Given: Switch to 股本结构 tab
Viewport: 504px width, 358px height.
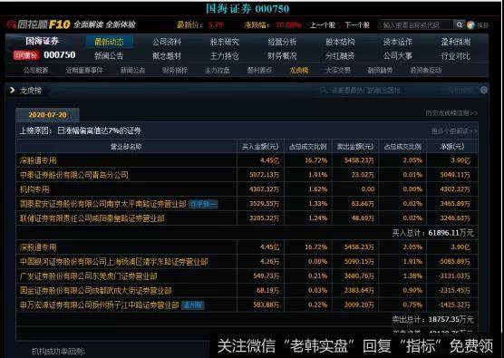Looking at the screenshot, I should (340, 42).
